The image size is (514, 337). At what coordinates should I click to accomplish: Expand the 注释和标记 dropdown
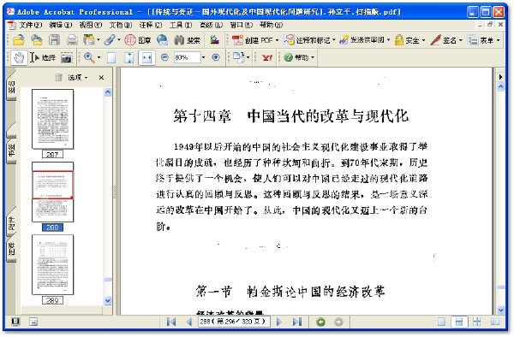[x=334, y=40]
